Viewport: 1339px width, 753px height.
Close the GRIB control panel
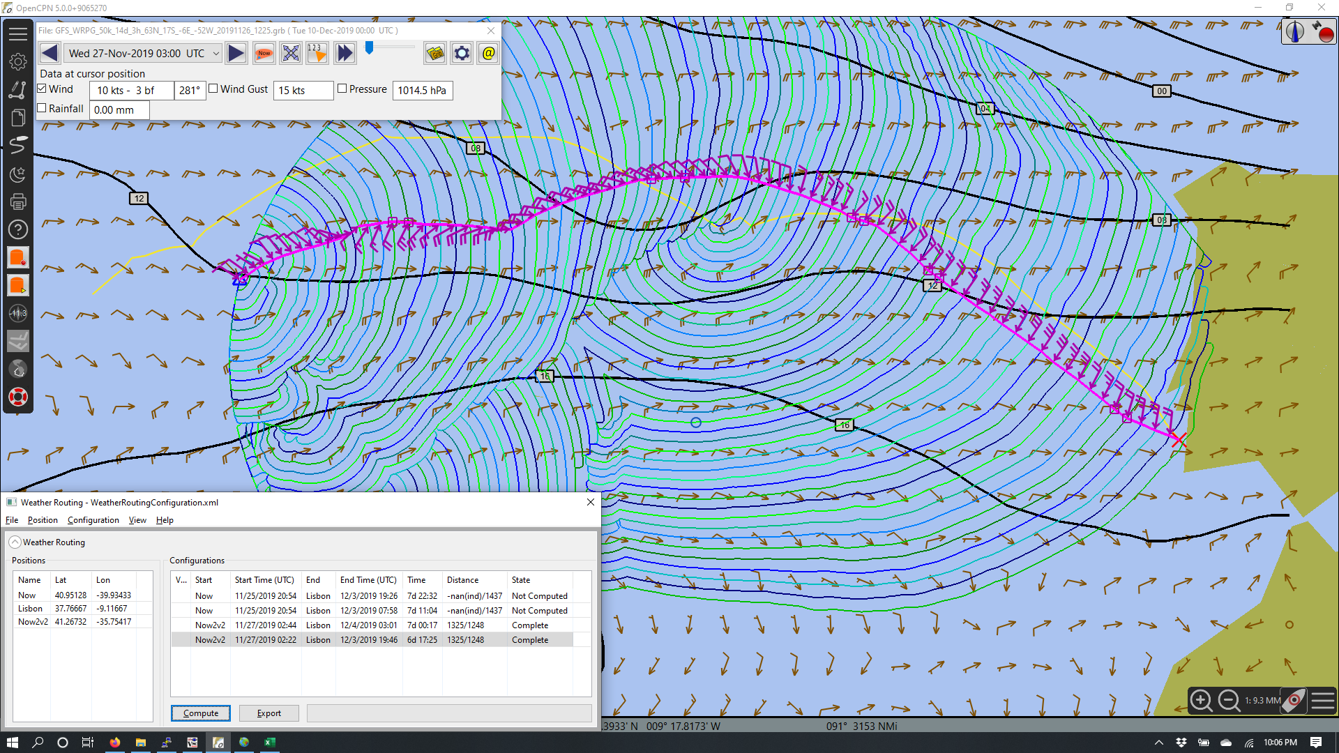[491, 31]
